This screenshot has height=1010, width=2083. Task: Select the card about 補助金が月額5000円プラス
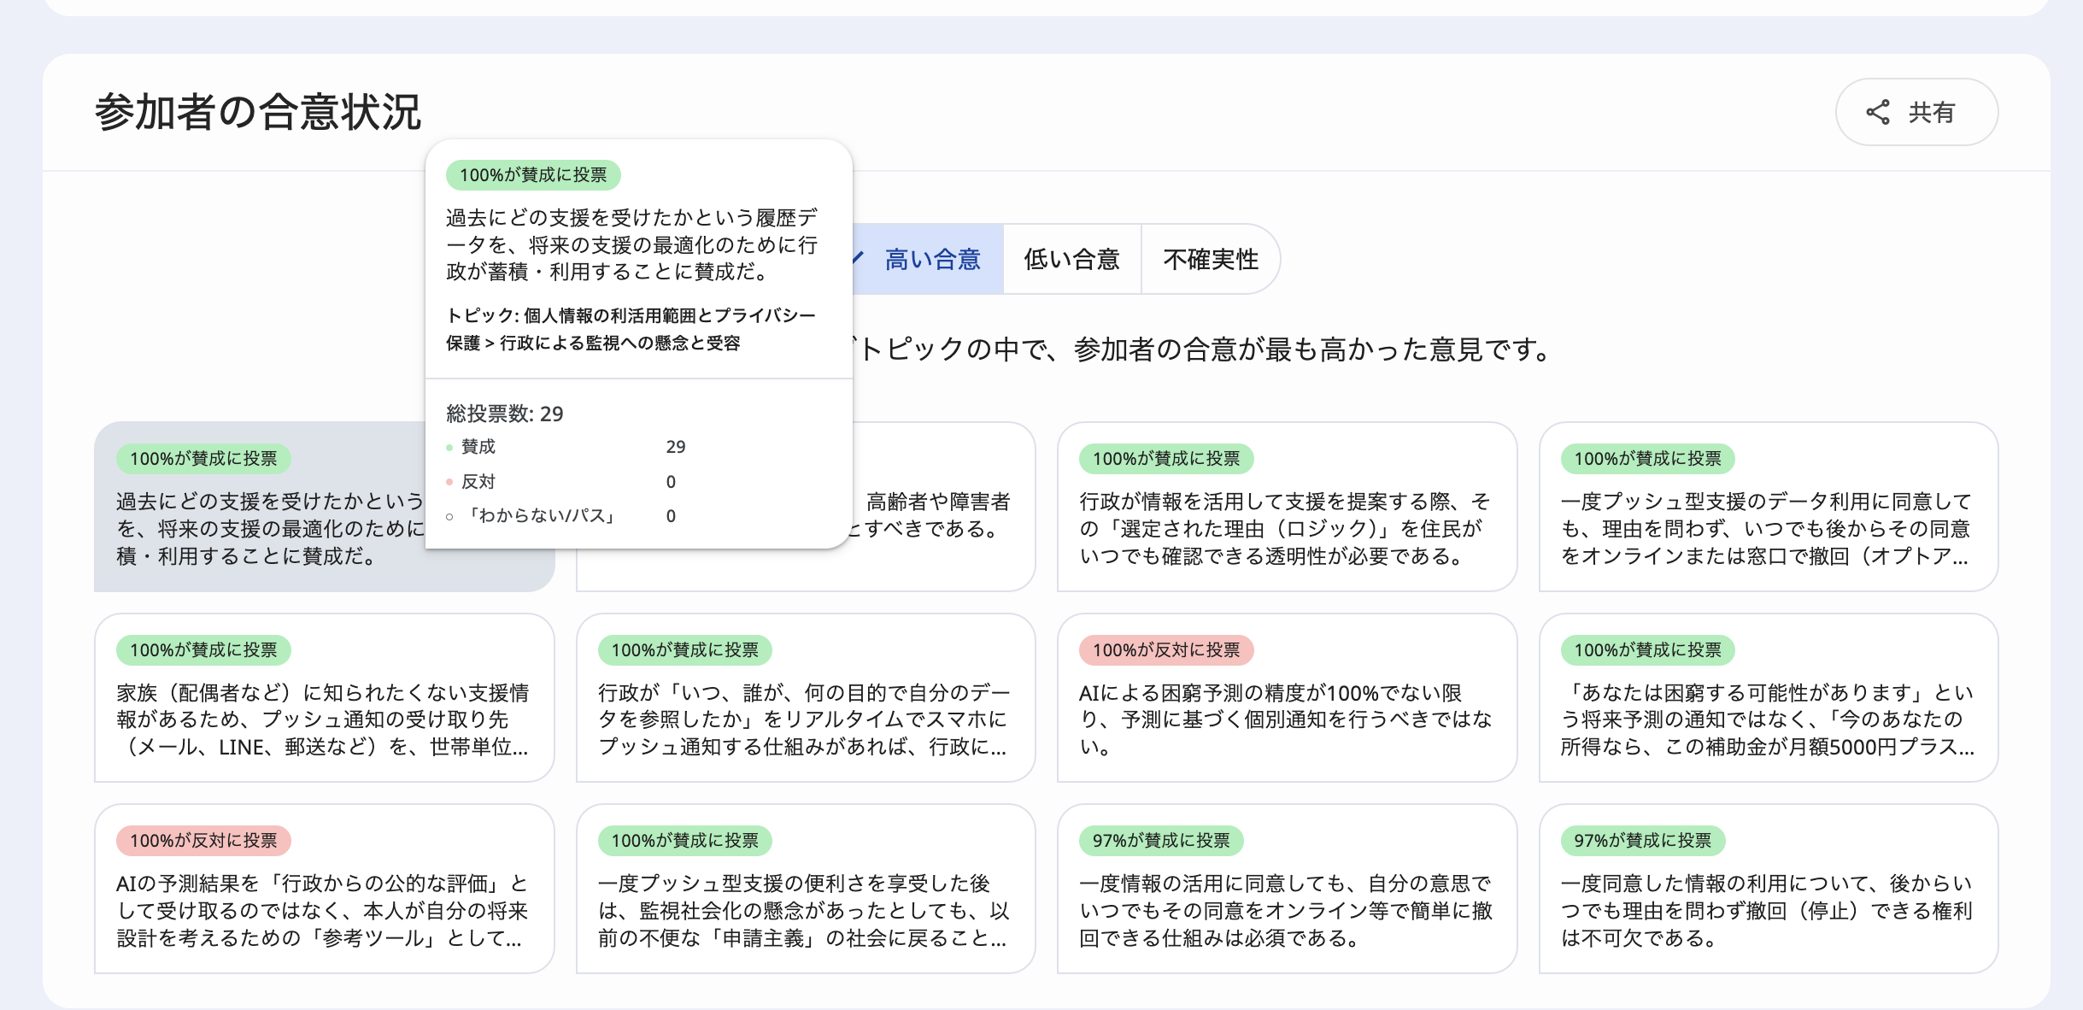pos(1768,697)
